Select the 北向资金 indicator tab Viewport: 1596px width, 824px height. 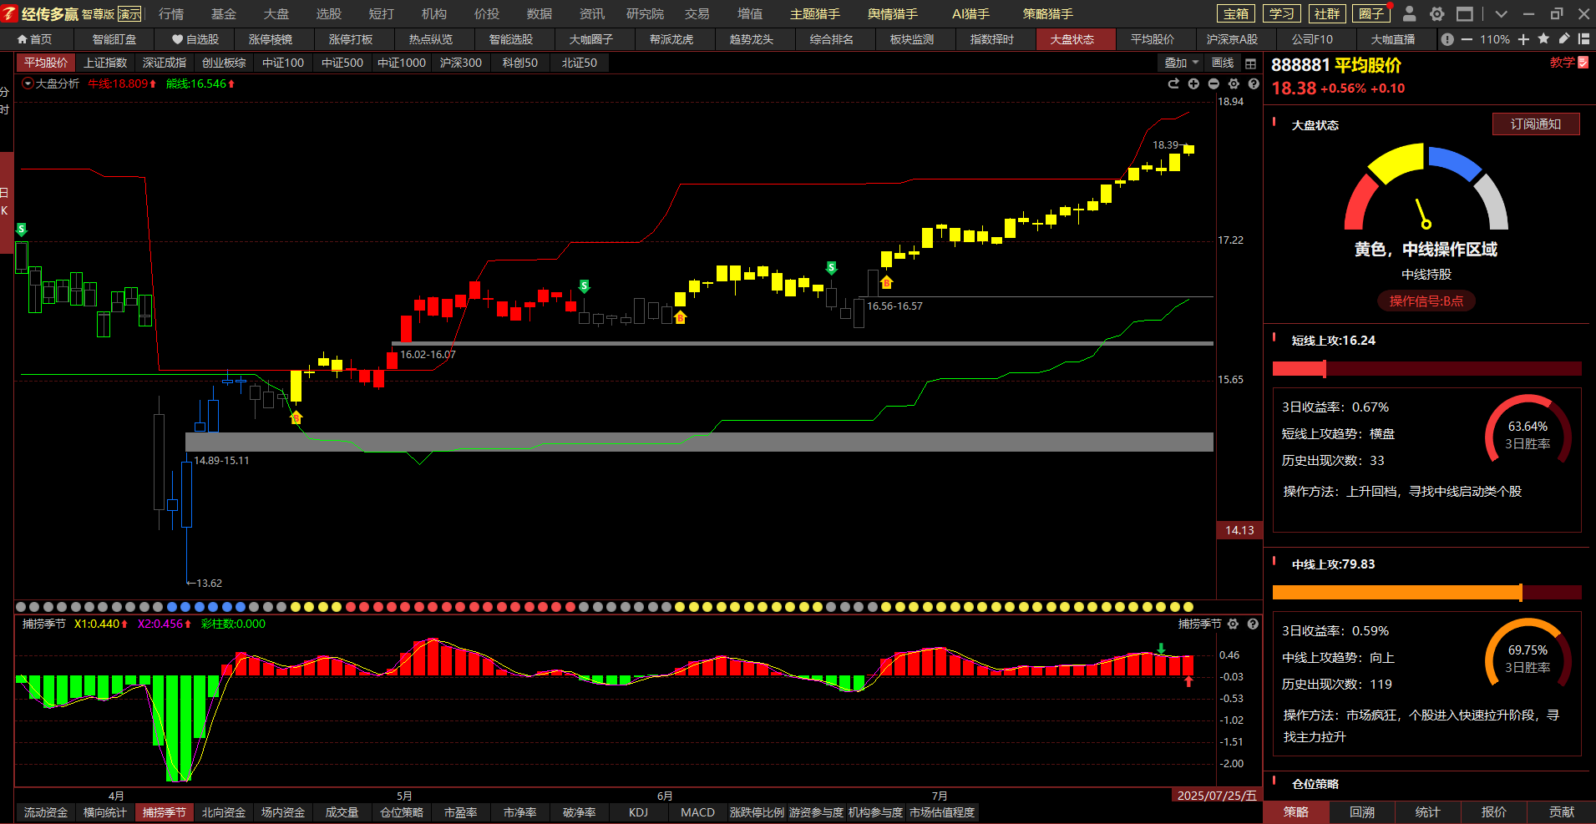coord(224,812)
